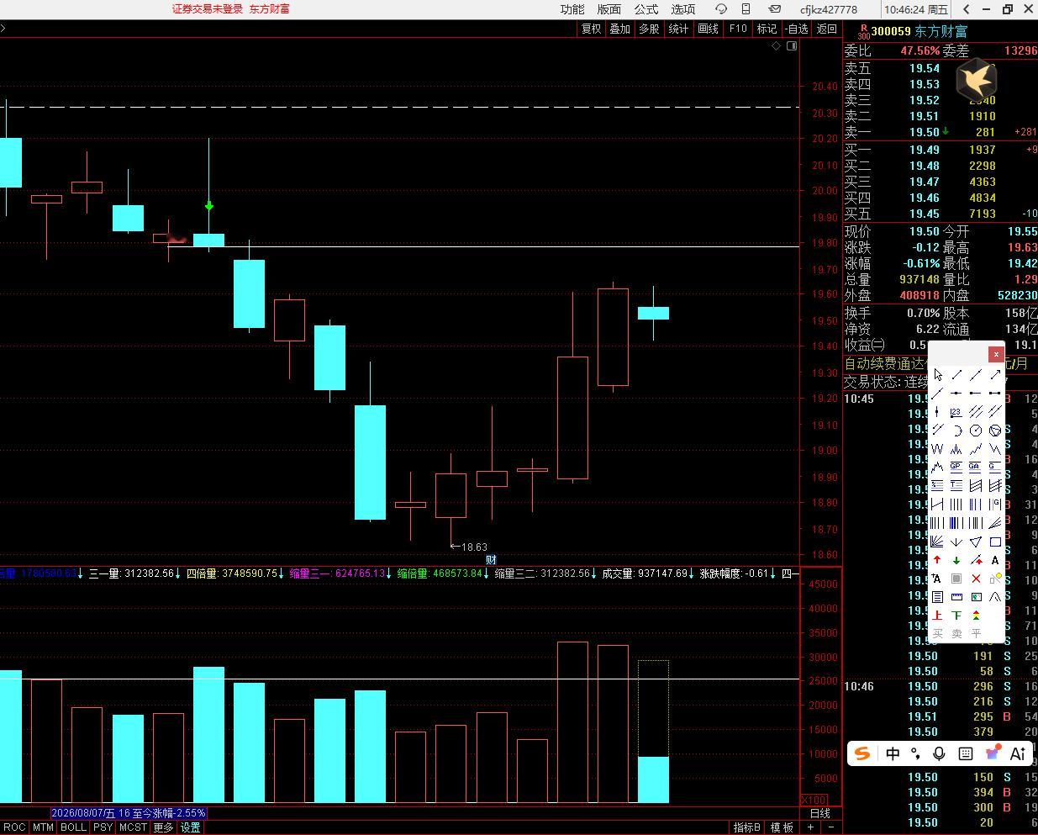Select the gray square fill tool
The image size is (1038, 835).
[956, 579]
